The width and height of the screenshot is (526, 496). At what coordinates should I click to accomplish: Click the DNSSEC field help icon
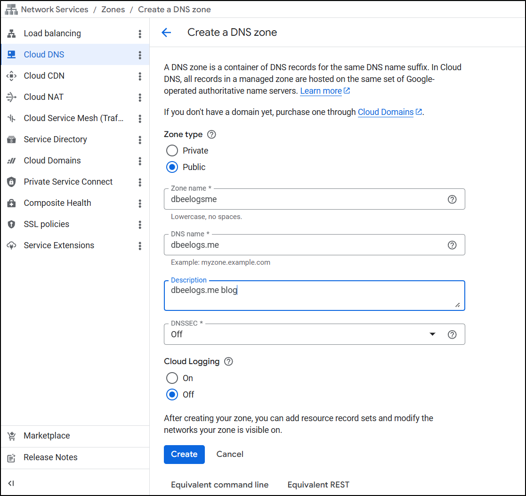coord(452,334)
